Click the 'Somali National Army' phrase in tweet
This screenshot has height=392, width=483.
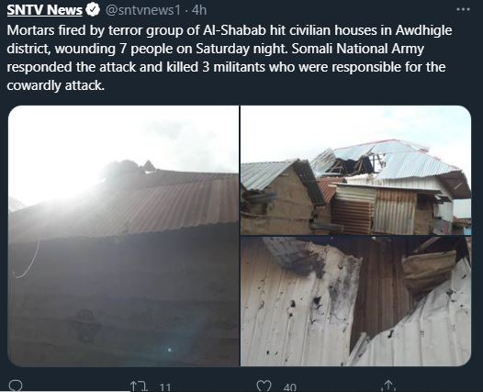(357, 49)
